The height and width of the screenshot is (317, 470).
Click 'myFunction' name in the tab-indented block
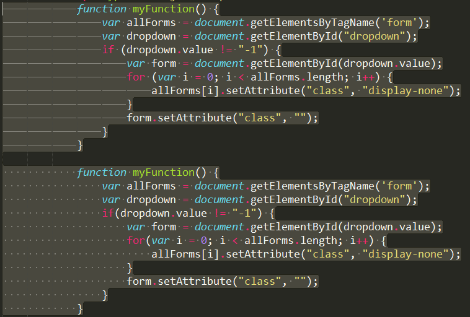point(164,9)
